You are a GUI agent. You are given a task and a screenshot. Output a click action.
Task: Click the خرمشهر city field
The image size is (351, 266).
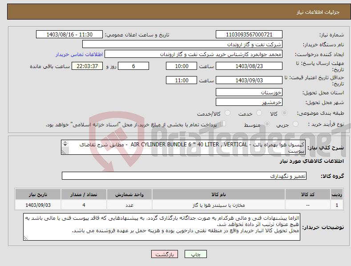[249, 102]
